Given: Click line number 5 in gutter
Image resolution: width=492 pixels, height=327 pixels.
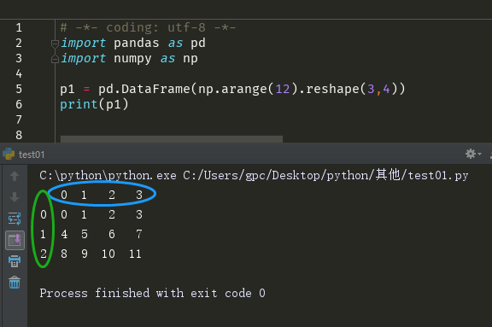Looking at the screenshot, I should click(19, 89).
